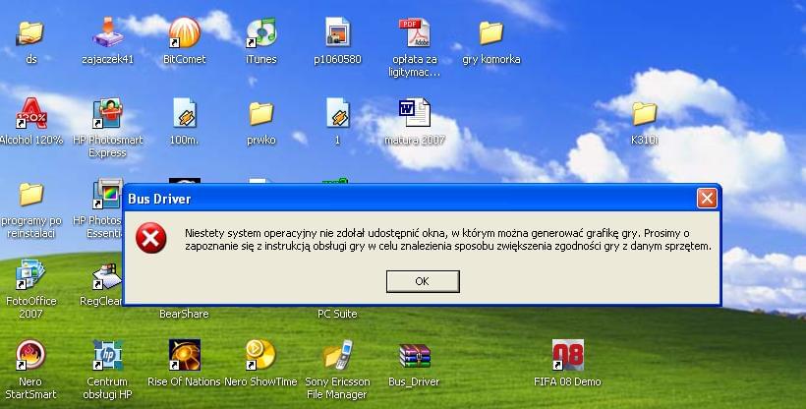The width and height of the screenshot is (806, 409).
Task: Select the gry komorka folder
Action: tap(490, 33)
